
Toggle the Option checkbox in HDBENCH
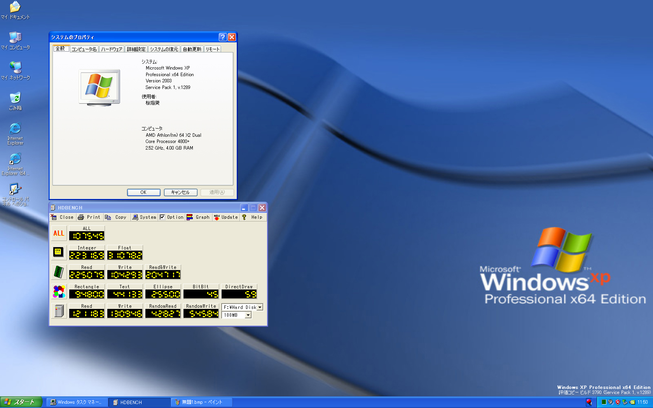click(162, 217)
